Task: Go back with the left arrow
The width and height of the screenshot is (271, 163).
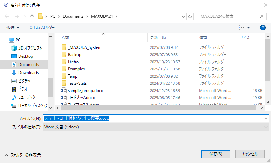Action: tap(7, 16)
